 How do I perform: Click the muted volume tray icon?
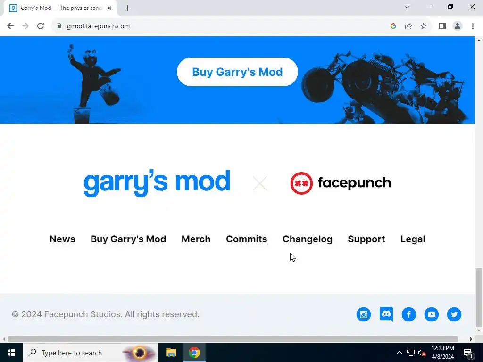click(422, 353)
